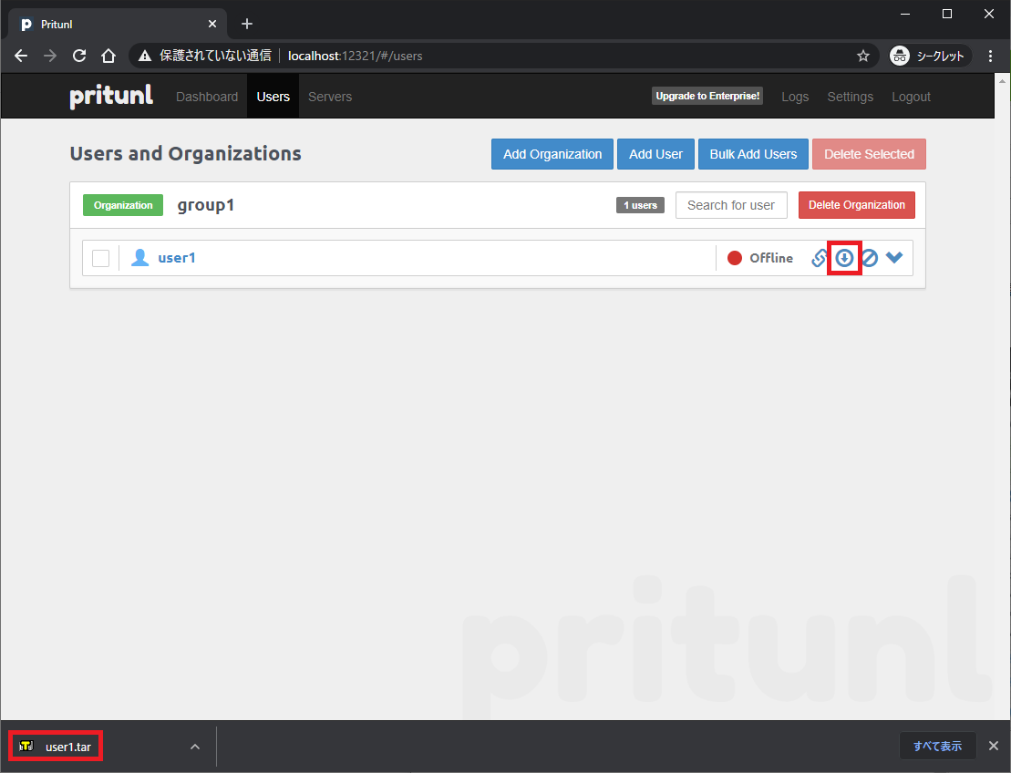
Task: Select the Users tab
Action: coord(273,97)
